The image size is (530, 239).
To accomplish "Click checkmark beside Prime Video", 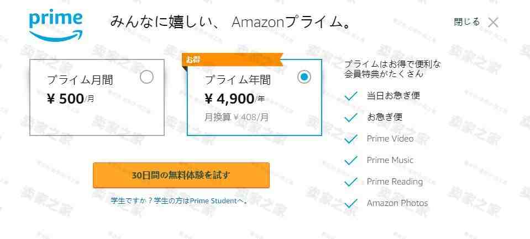I will tap(350, 139).
